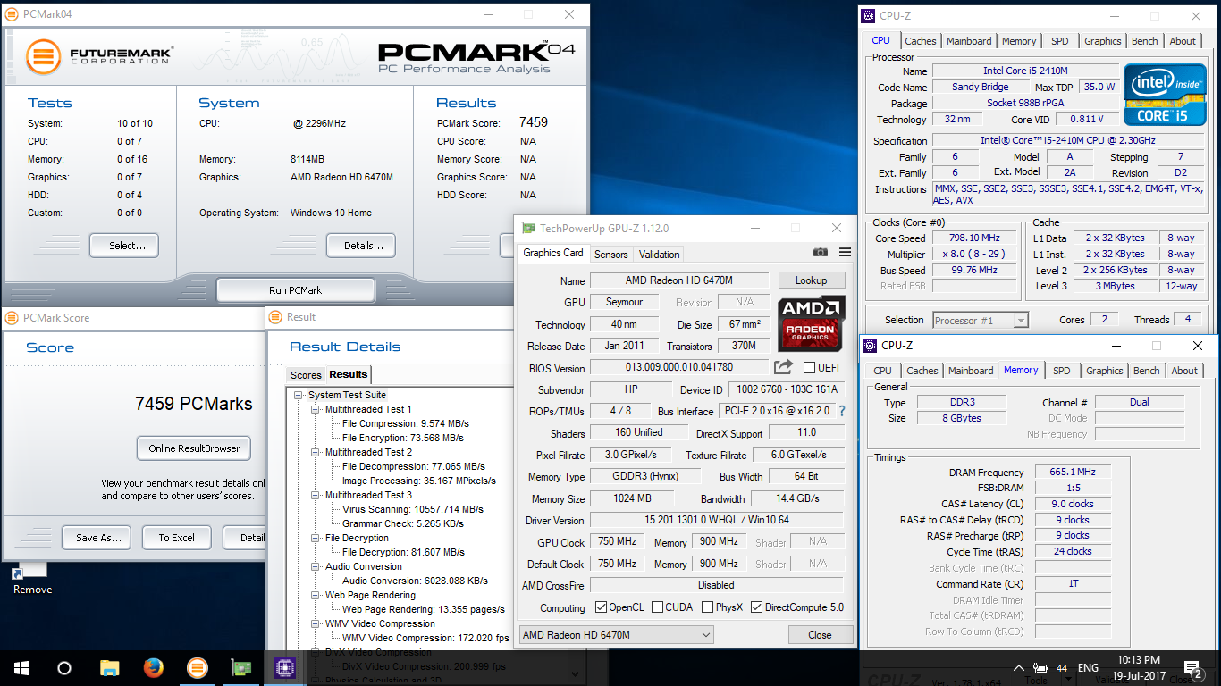1221x686 pixels.
Task: Click the Lookup button in GPU-Z
Action: (x=811, y=280)
